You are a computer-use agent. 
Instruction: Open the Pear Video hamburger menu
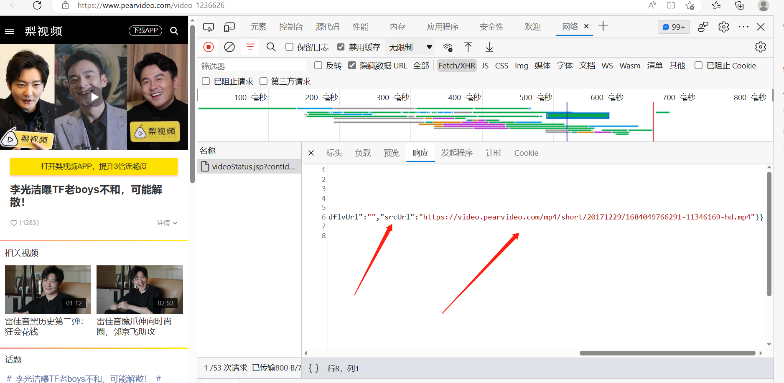pos(10,31)
